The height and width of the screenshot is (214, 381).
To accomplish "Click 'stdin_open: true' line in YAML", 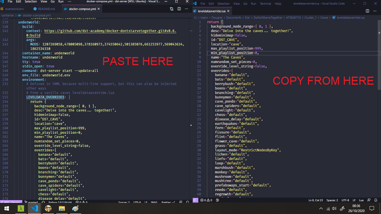I will tap(38, 66).
